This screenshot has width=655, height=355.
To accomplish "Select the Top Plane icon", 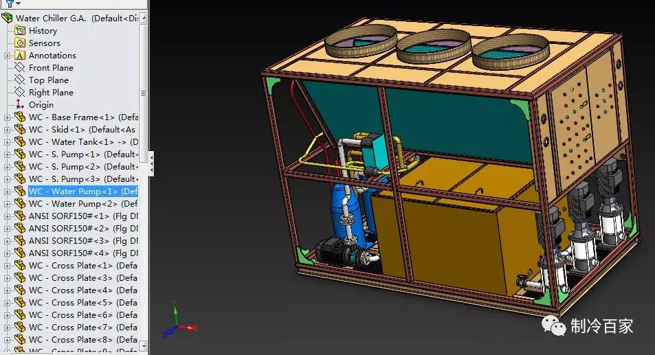I will (20, 80).
